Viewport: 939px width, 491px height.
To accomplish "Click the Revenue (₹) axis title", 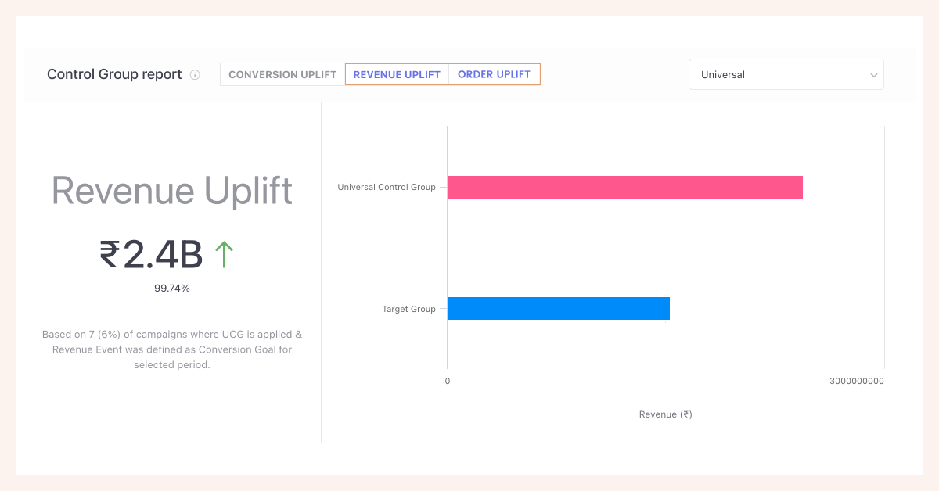I will [x=665, y=414].
